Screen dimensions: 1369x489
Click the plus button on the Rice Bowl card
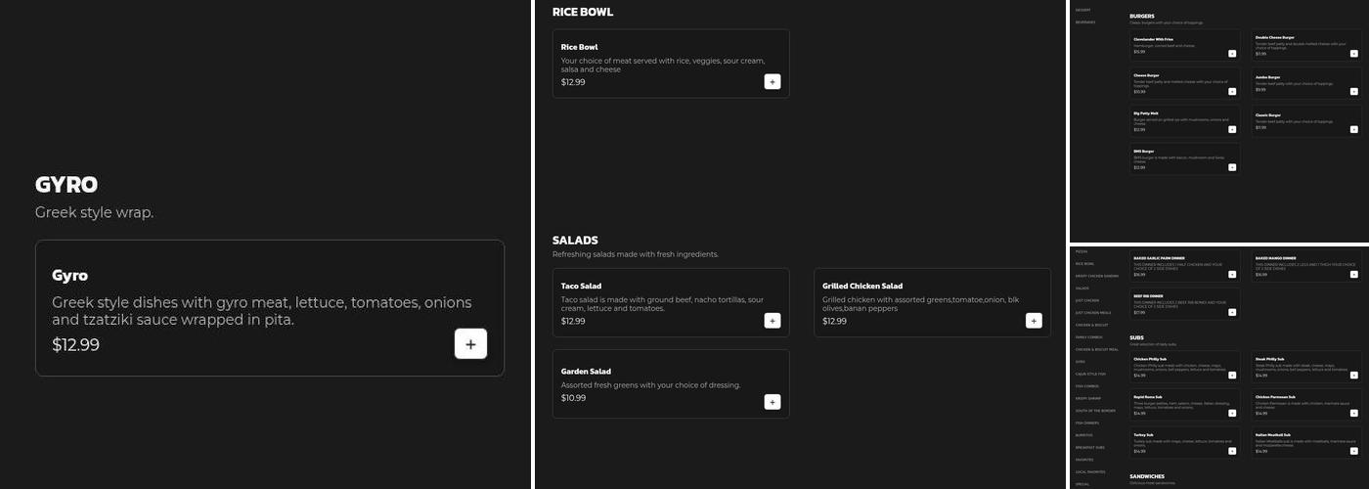773,82
